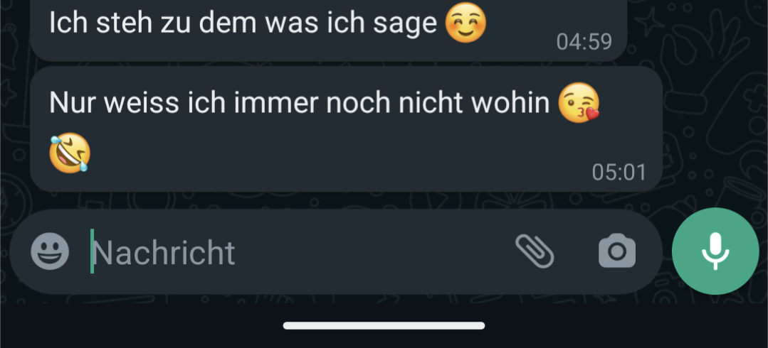Tap empty bubble space right of laughing emoji
Screen dimensions: 768x348
pos(338,153)
